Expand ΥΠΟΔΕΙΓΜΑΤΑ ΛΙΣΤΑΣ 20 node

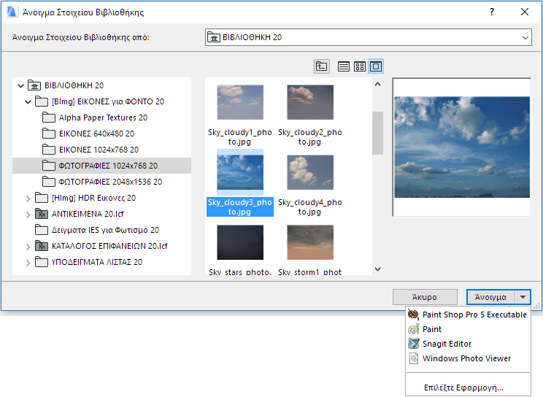[x=28, y=263]
